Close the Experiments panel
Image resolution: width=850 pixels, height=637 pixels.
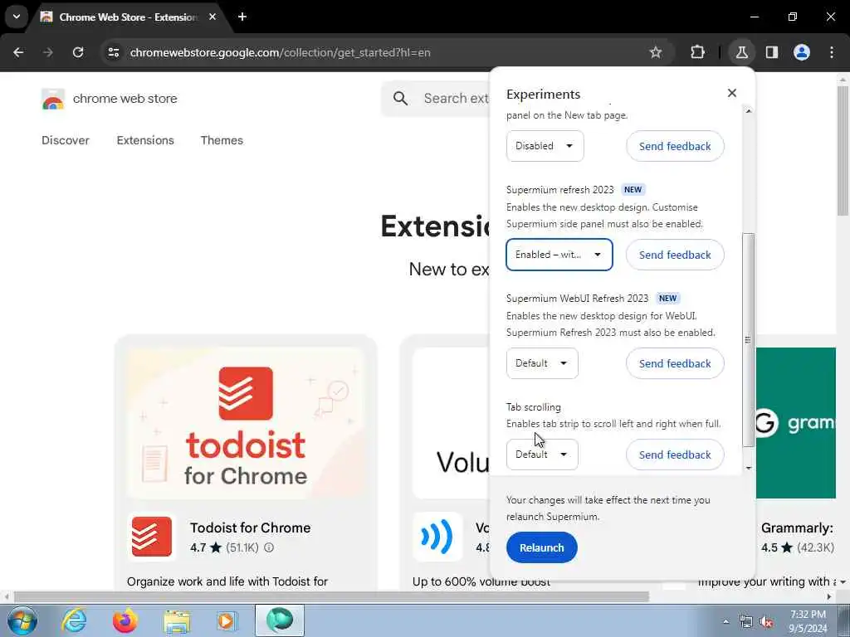[732, 93]
